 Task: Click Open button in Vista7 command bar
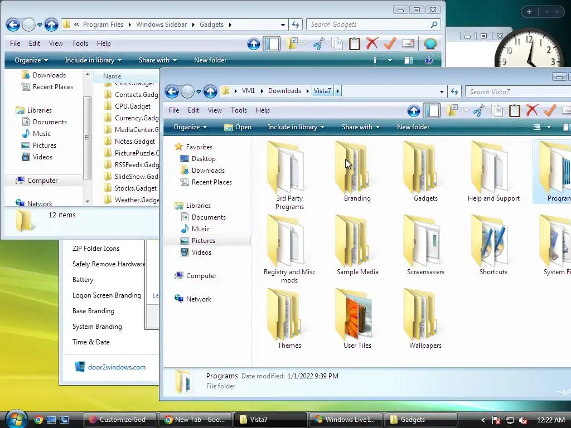coord(238,127)
